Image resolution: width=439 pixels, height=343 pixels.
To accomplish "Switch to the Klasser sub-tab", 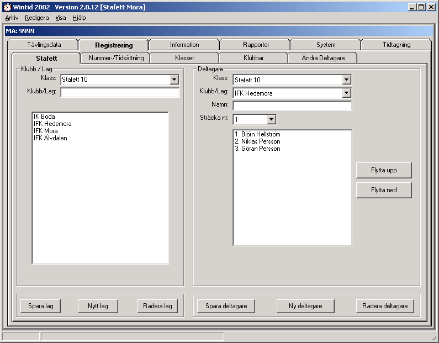I will 184,57.
